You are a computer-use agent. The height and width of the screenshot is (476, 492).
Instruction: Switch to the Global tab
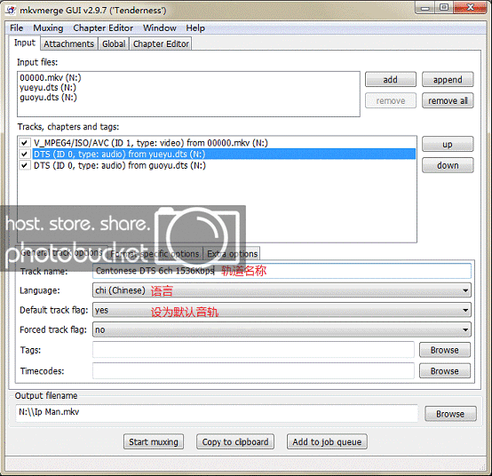click(114, 44)
